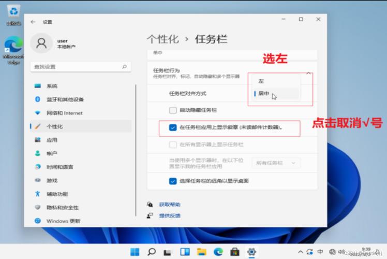
Task: Open the Windows Start menu
Action: point(135,252)
